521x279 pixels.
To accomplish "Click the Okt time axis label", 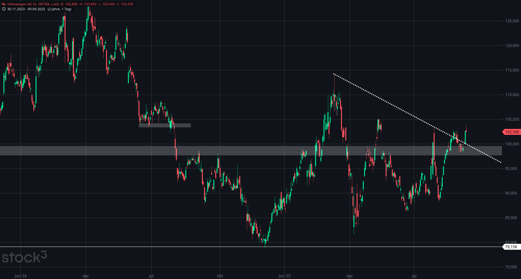I will click(x=220, y=276).
